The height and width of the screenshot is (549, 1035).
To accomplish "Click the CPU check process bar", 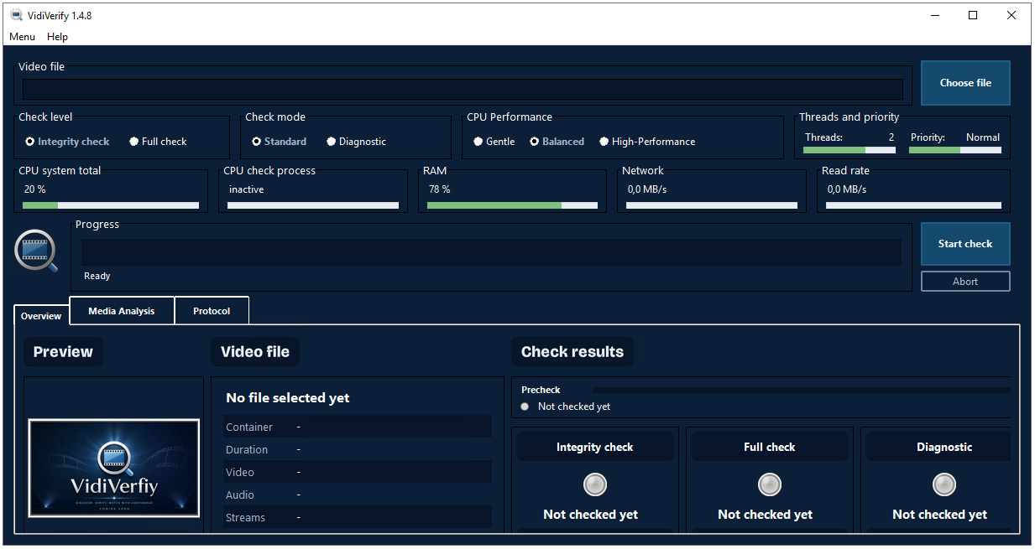I will tap(313, 205).
